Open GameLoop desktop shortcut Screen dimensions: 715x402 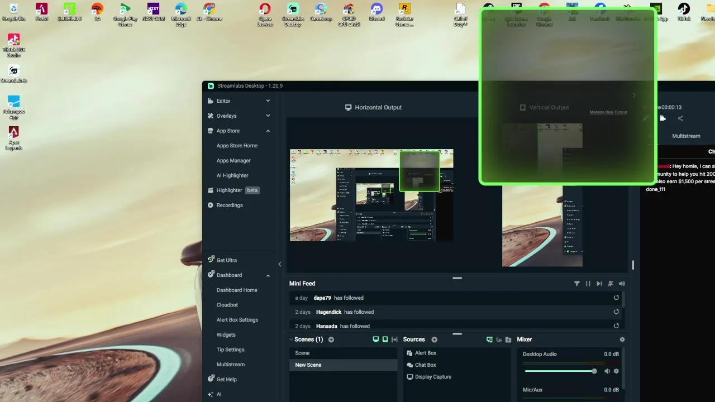click(x=321, y=12)
